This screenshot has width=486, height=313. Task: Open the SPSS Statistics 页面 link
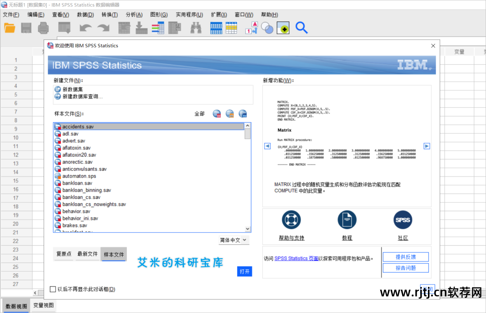(296, 259)
